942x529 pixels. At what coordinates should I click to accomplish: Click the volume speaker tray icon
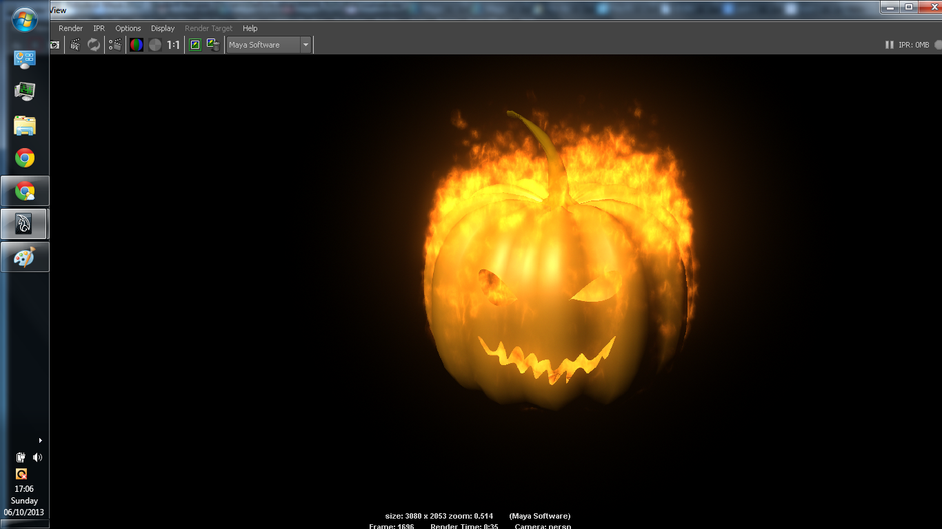pyautogui.click(x=37, y=457)
